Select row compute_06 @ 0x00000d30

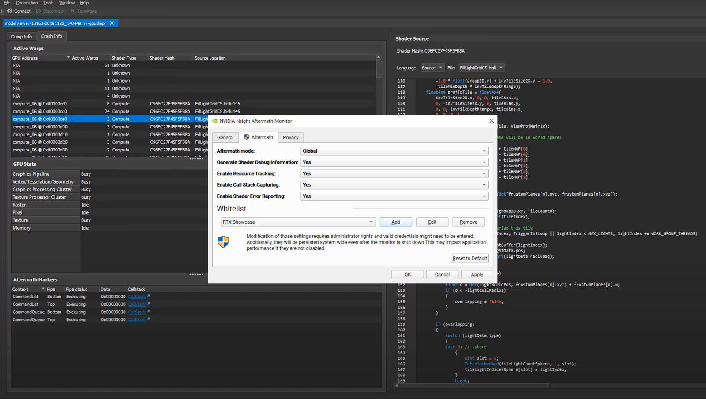(110, 150)
